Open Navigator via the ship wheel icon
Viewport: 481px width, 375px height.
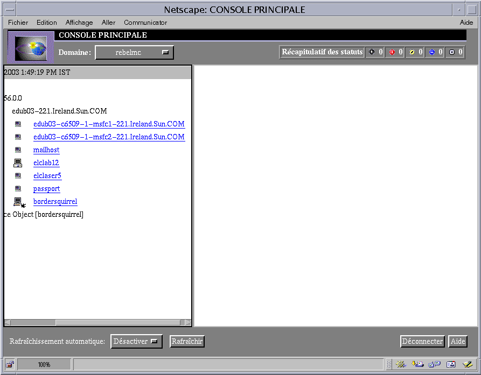[x=400, y=364]
